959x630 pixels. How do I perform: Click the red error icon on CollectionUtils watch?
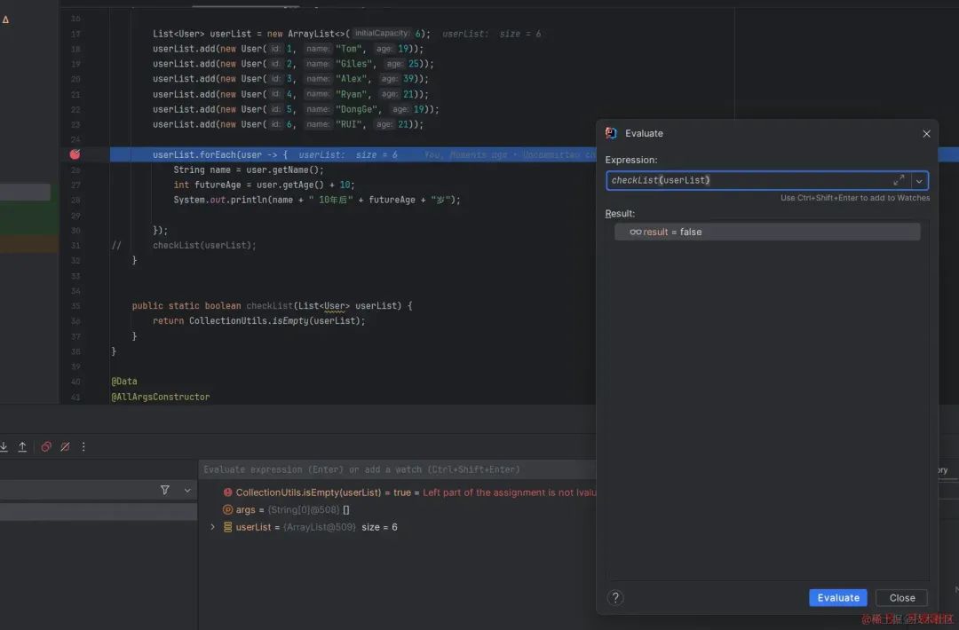(x=227, y=492)
